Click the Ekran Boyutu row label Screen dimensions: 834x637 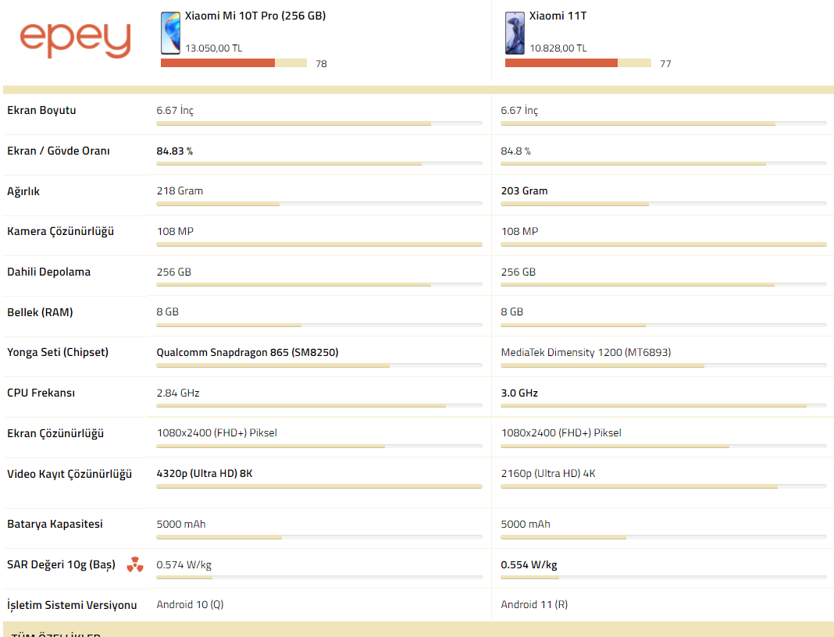coord(41,111)
